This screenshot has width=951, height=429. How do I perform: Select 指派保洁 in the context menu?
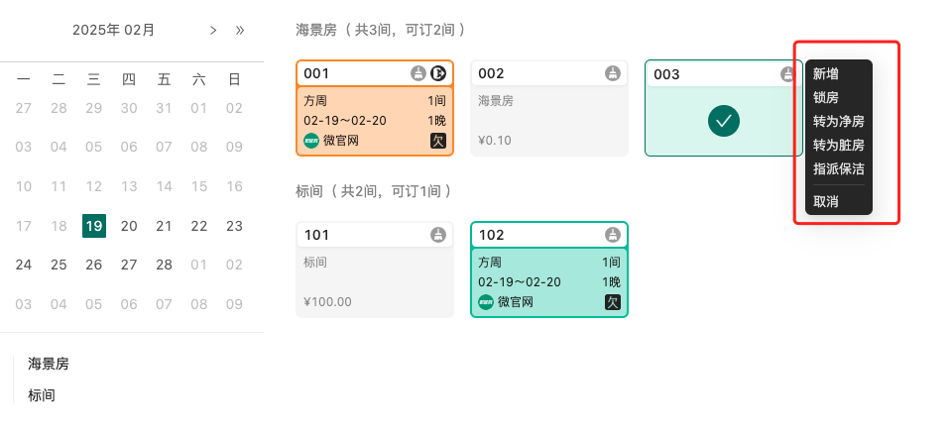point(839,168)
